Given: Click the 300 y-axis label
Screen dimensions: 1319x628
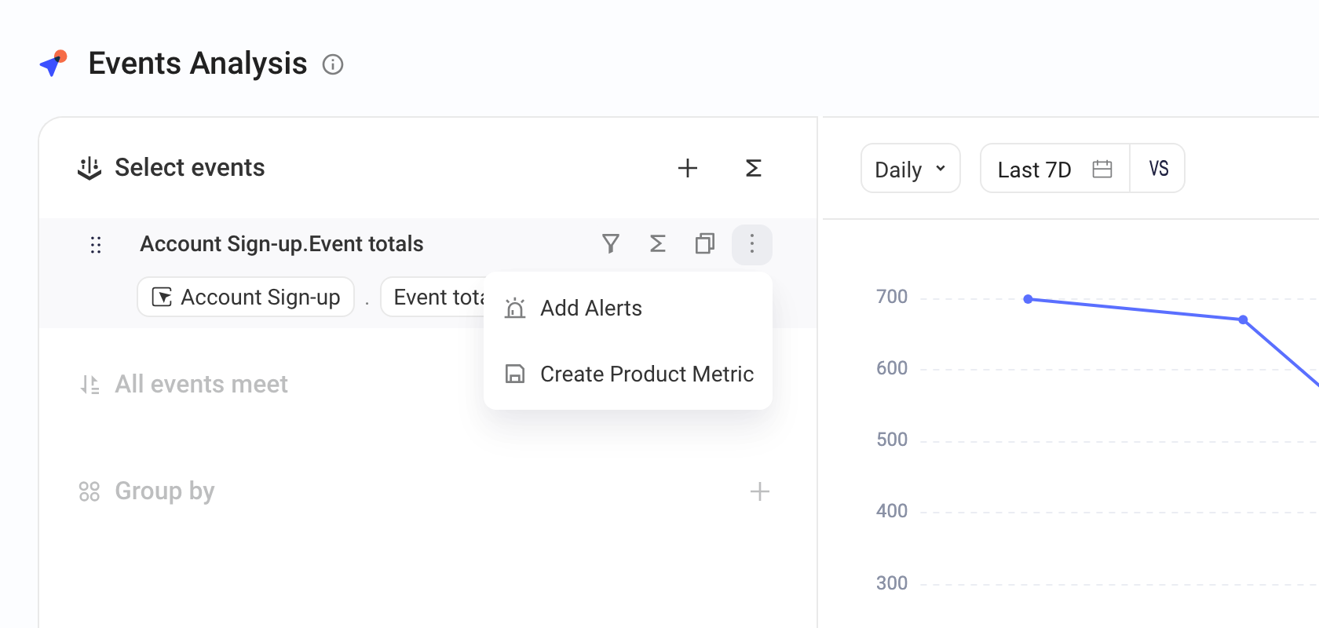Looking at the screenshot, I should click(892, 583).
